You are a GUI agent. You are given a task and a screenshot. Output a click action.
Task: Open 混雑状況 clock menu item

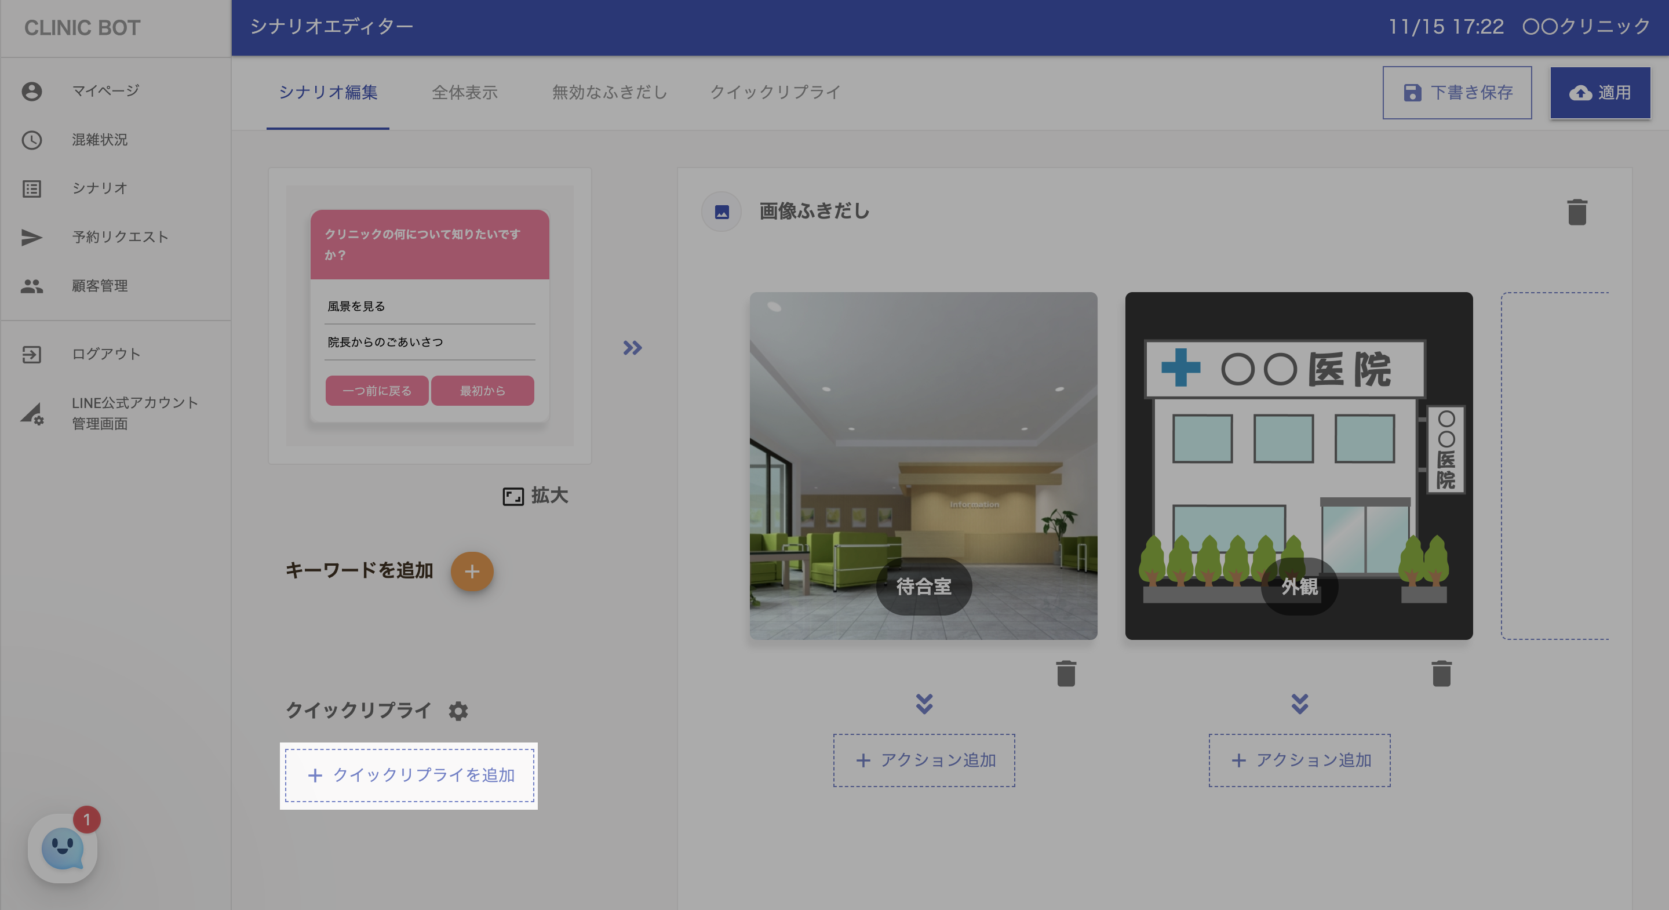[x=99, y=140]
